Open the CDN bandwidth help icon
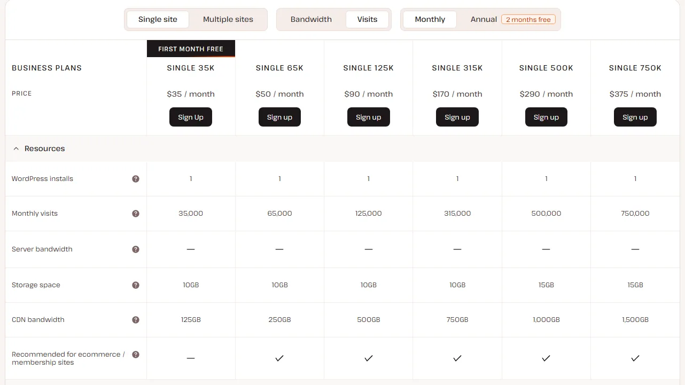The height and width of the screenshot is (385, 685). click(136, 320)
